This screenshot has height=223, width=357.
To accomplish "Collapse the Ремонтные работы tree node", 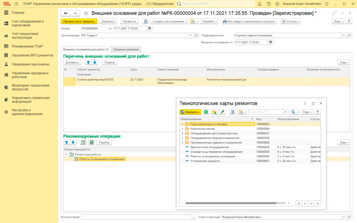I will click(x=66, y=154).
